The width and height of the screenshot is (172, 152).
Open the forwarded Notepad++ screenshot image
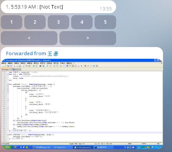pyautogui.click(x=82, y=104)
